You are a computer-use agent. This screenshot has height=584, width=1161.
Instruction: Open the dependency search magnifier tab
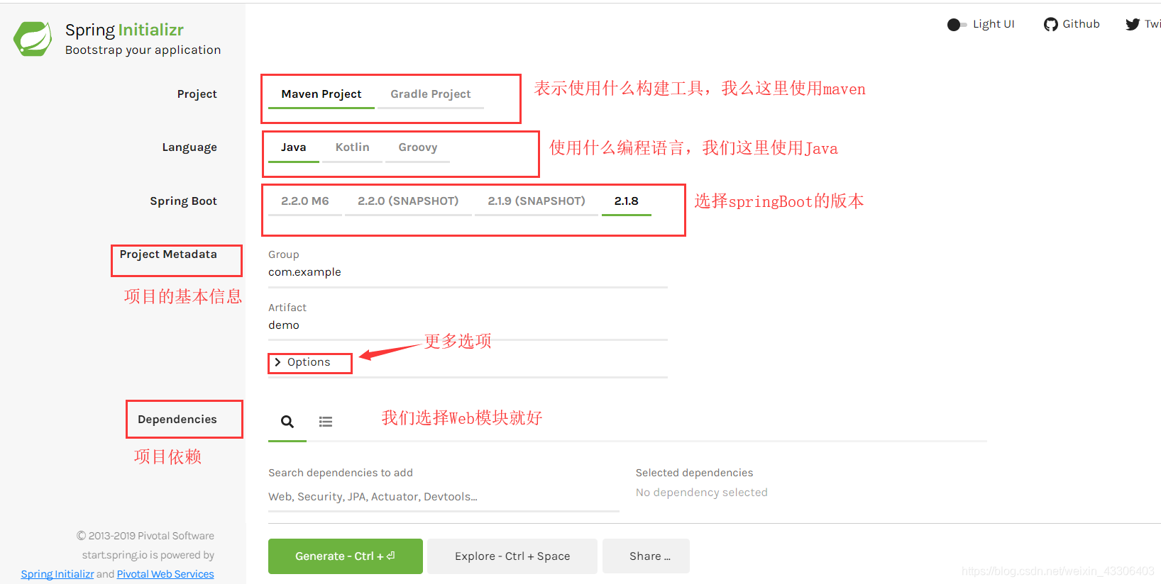click(287, 422)
